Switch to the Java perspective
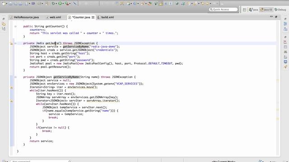This screenshot has width=289, height=162. [253, 9]
